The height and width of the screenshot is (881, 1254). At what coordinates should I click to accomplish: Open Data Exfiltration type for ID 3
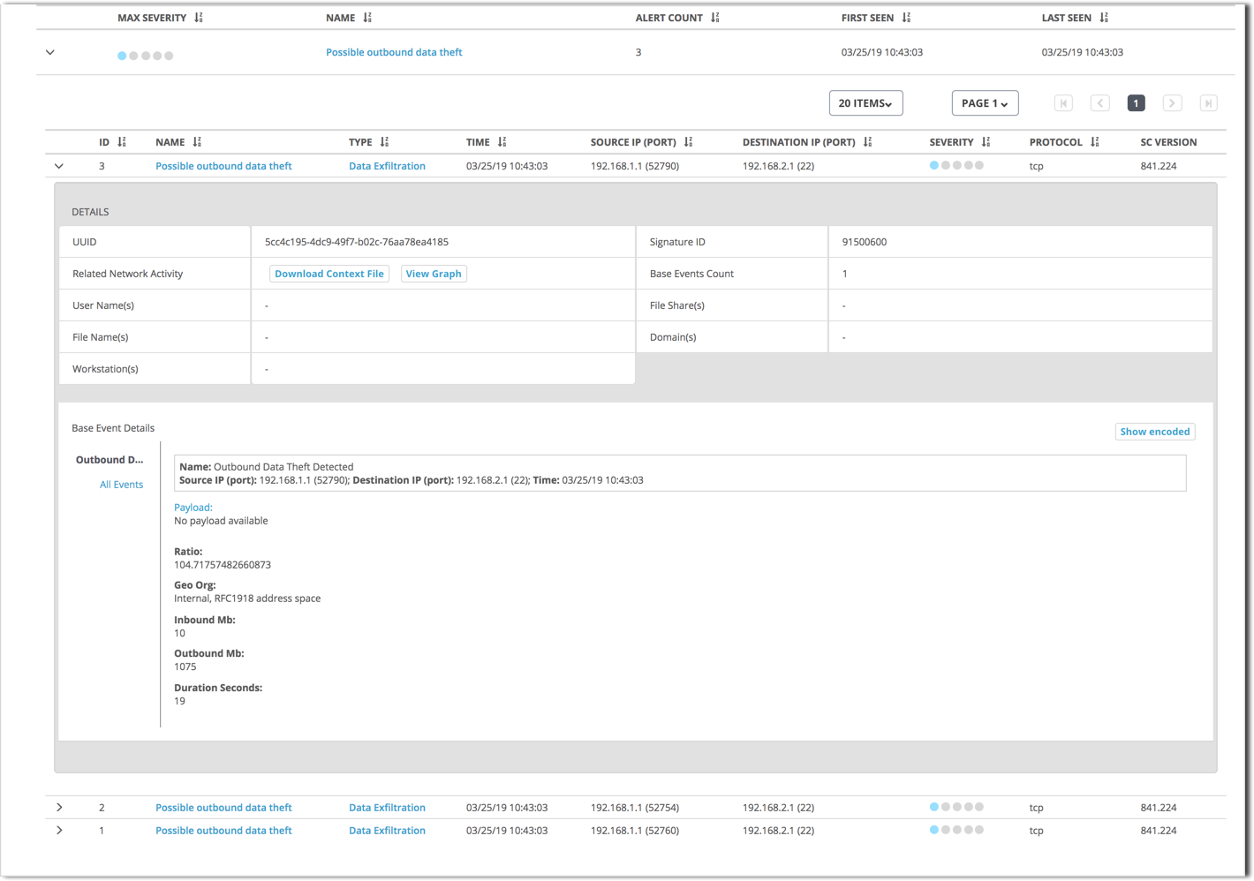pos(387,166)
